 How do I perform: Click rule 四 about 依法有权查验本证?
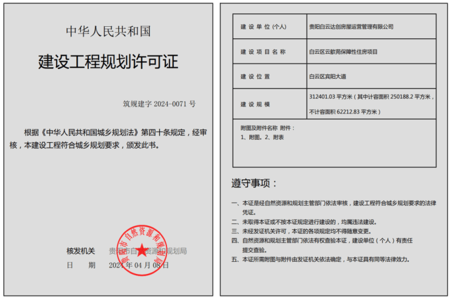[322, 240]
